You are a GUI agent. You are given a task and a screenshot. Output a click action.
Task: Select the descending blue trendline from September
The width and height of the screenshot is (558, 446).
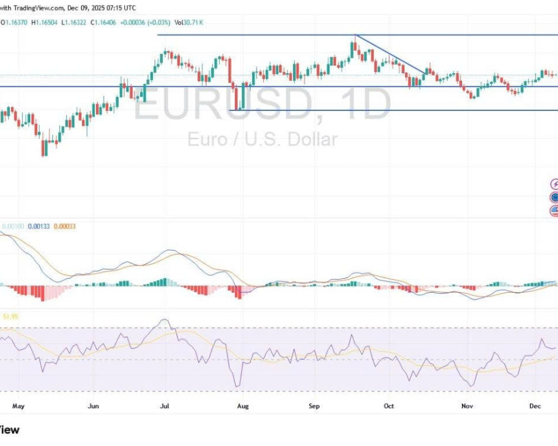pos(389,54)
